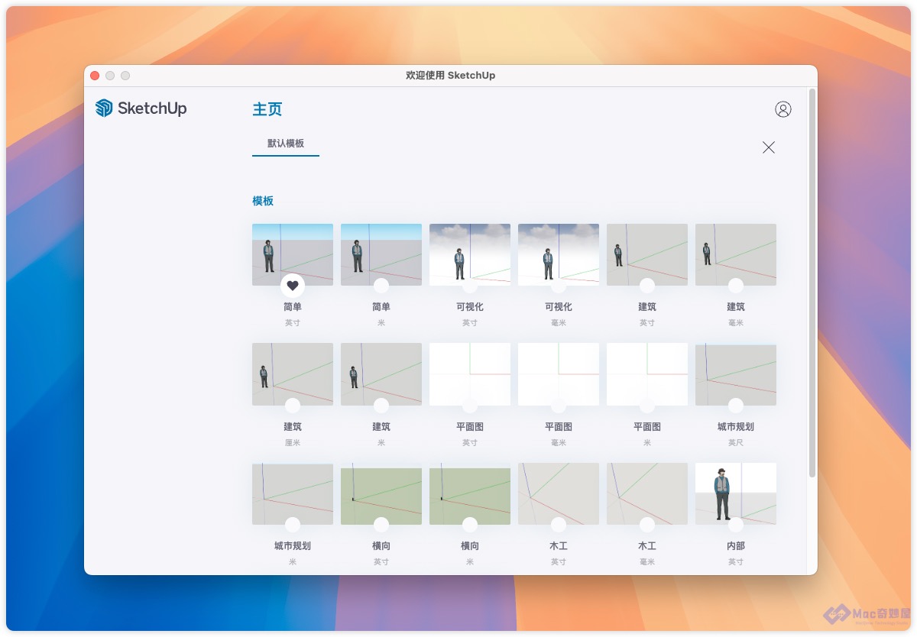This screenshot has height=637, width=917.
Task: Choose the 横向 英寸 green template thumbnail
Action: pyautogui.click(x=381, y=493)
